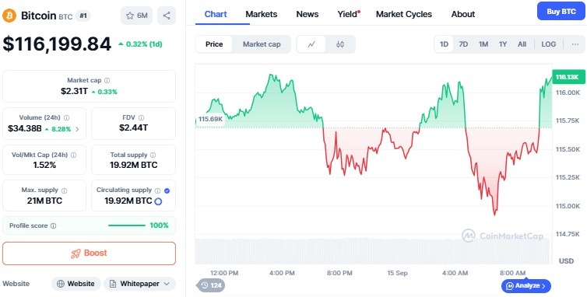Click the Boost button
This screenshot has width=587, height=297.
89,253
